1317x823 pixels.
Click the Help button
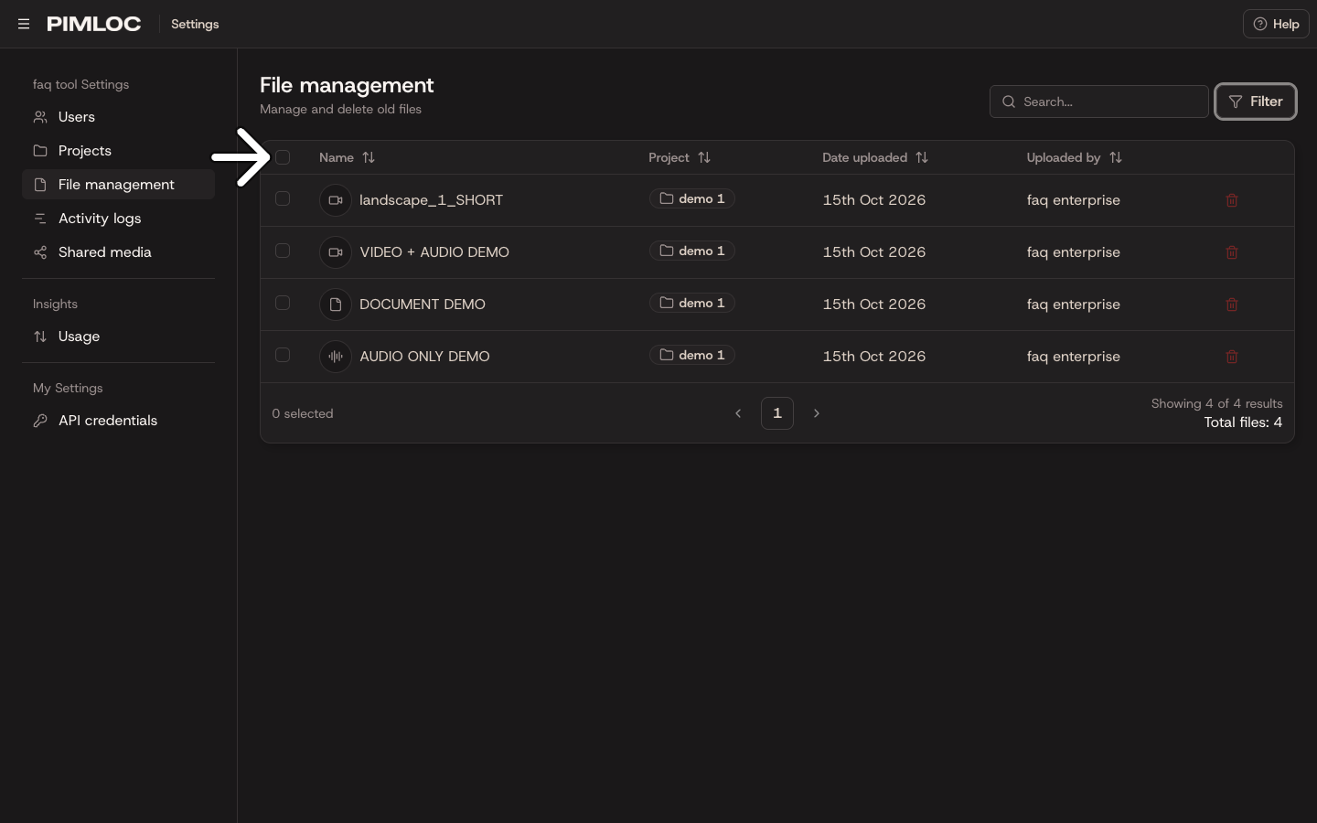[x=1276, y=24]
